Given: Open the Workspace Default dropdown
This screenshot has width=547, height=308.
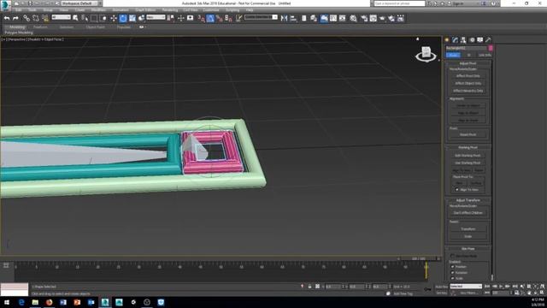Looking at the screenshot, I should (82, 3).
